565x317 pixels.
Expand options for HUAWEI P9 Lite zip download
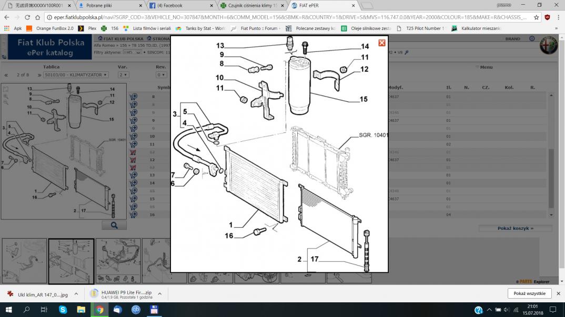[x=159, y=294]
